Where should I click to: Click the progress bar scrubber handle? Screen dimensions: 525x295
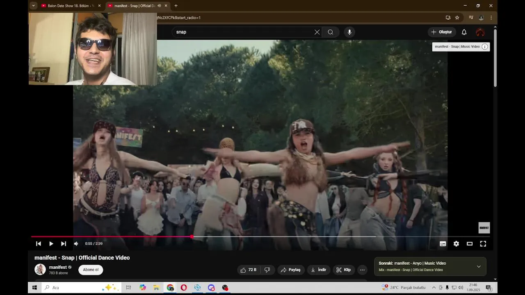(192, 236)
